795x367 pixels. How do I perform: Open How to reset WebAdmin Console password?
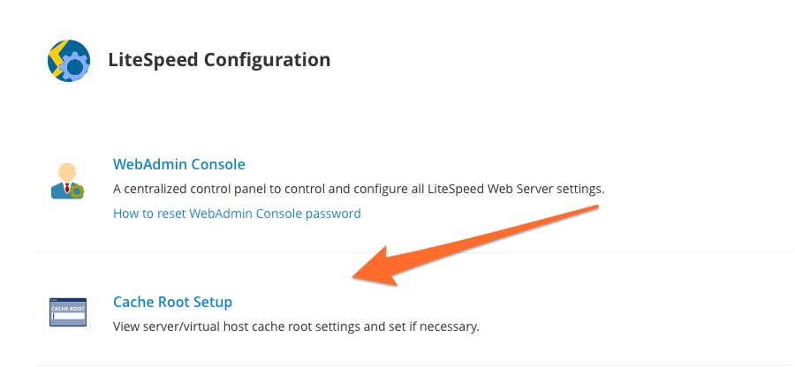click(237, 213)
